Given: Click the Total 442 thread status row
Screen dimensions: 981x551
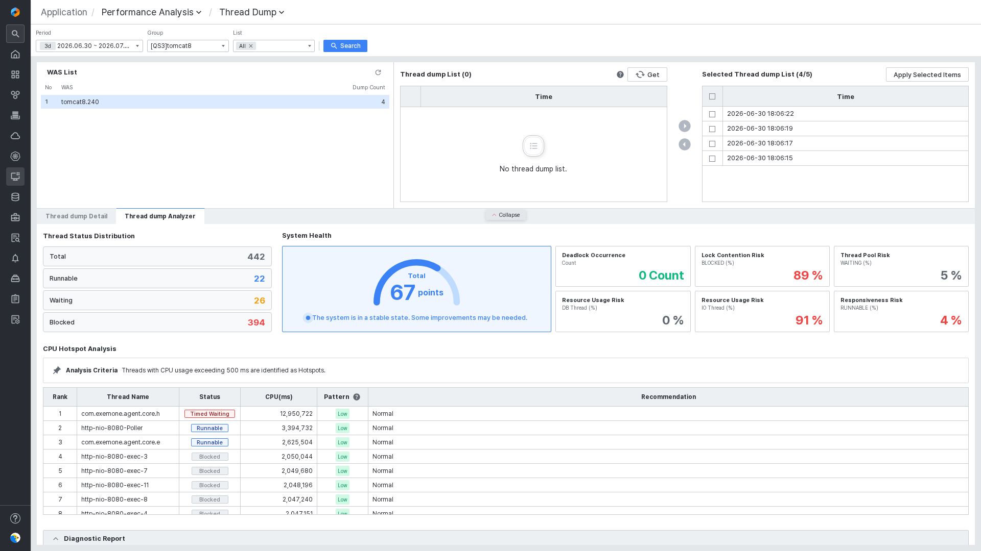Looking at the screenshot, I should [157, 257].
